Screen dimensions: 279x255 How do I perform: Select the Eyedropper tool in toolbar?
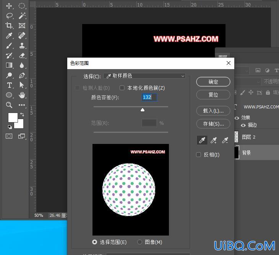coord(9,36)
